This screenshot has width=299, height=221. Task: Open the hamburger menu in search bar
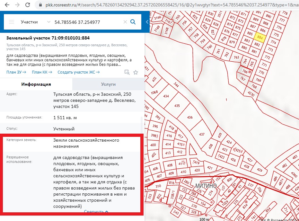click(12, 22)
